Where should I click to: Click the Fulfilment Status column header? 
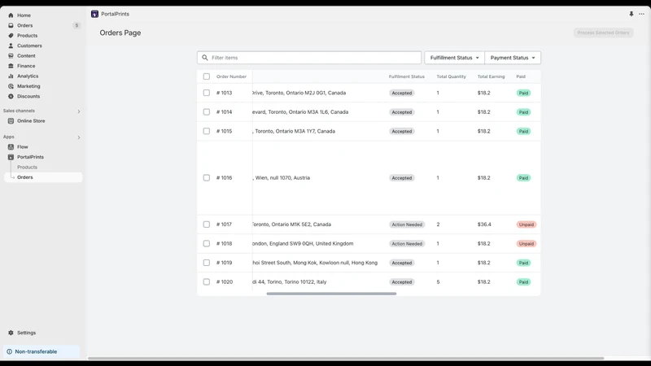pos(406,76)
